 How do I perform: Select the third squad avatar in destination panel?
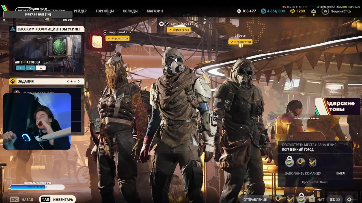[x=312, y=162]
